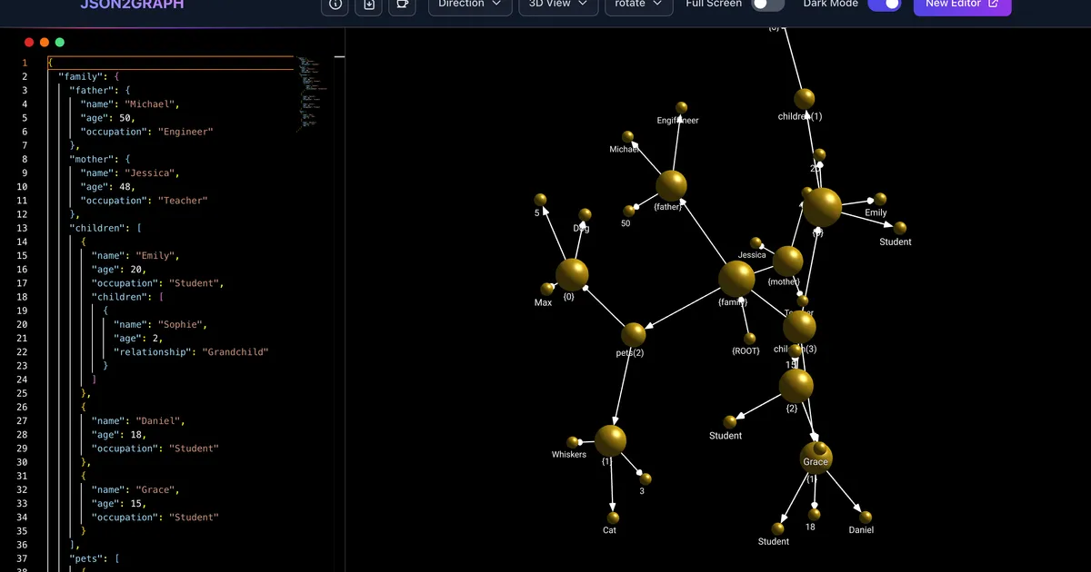Open the rotate dropdown
Screen dimensions: 1091x572
click(x=638, y=5)
